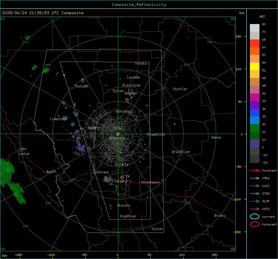
Task: Click the lightest gray 80 dBZ swatch
Action: tap(255, 28)
